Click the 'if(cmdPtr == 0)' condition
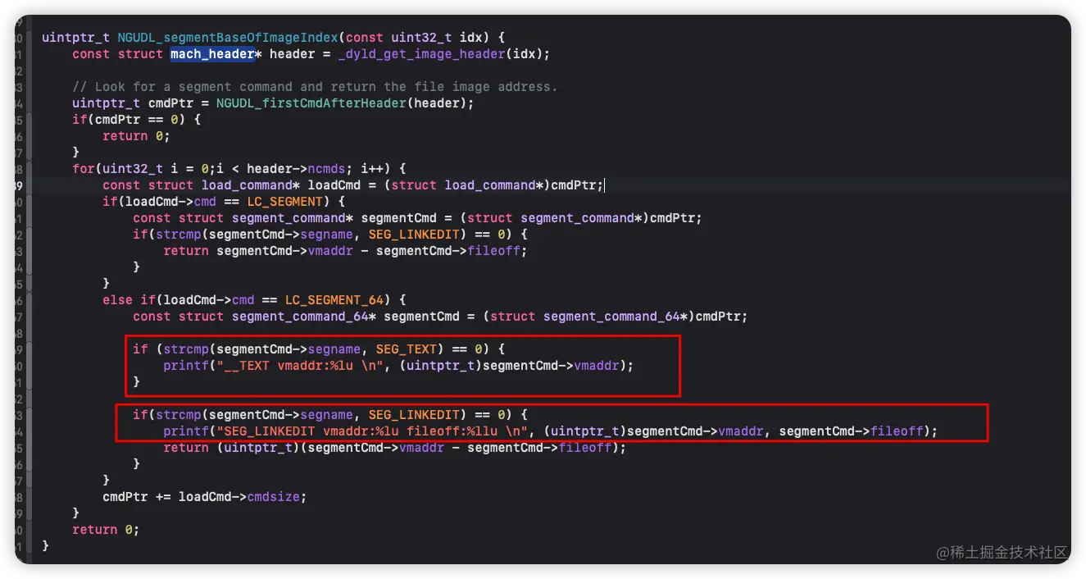 coord(128,120)
